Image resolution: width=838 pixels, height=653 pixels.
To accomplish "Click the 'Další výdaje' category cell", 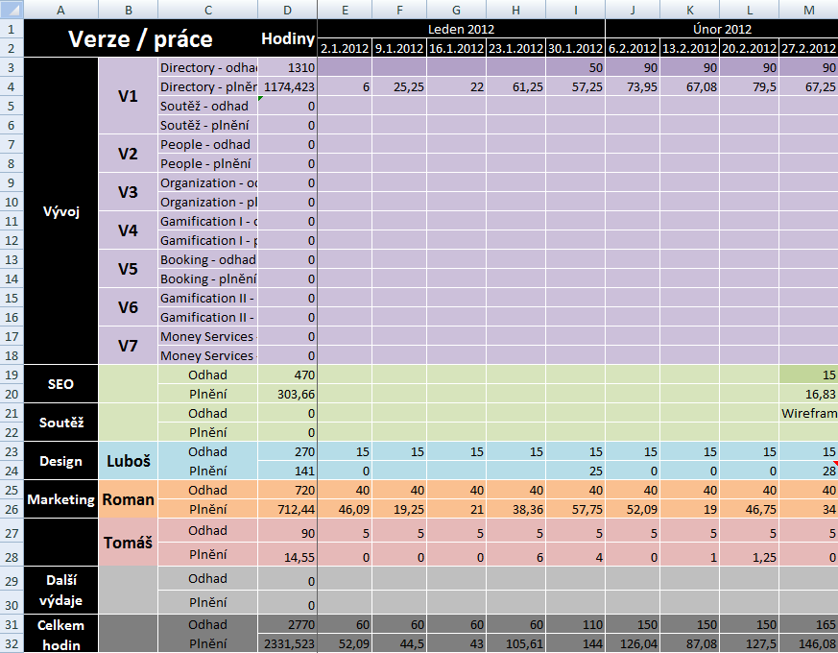I will tap(60, 591).
